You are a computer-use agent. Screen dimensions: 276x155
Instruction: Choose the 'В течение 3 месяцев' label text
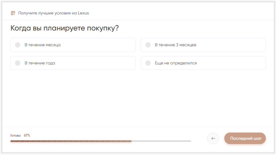pyautogui.click(x=175, y=45)
